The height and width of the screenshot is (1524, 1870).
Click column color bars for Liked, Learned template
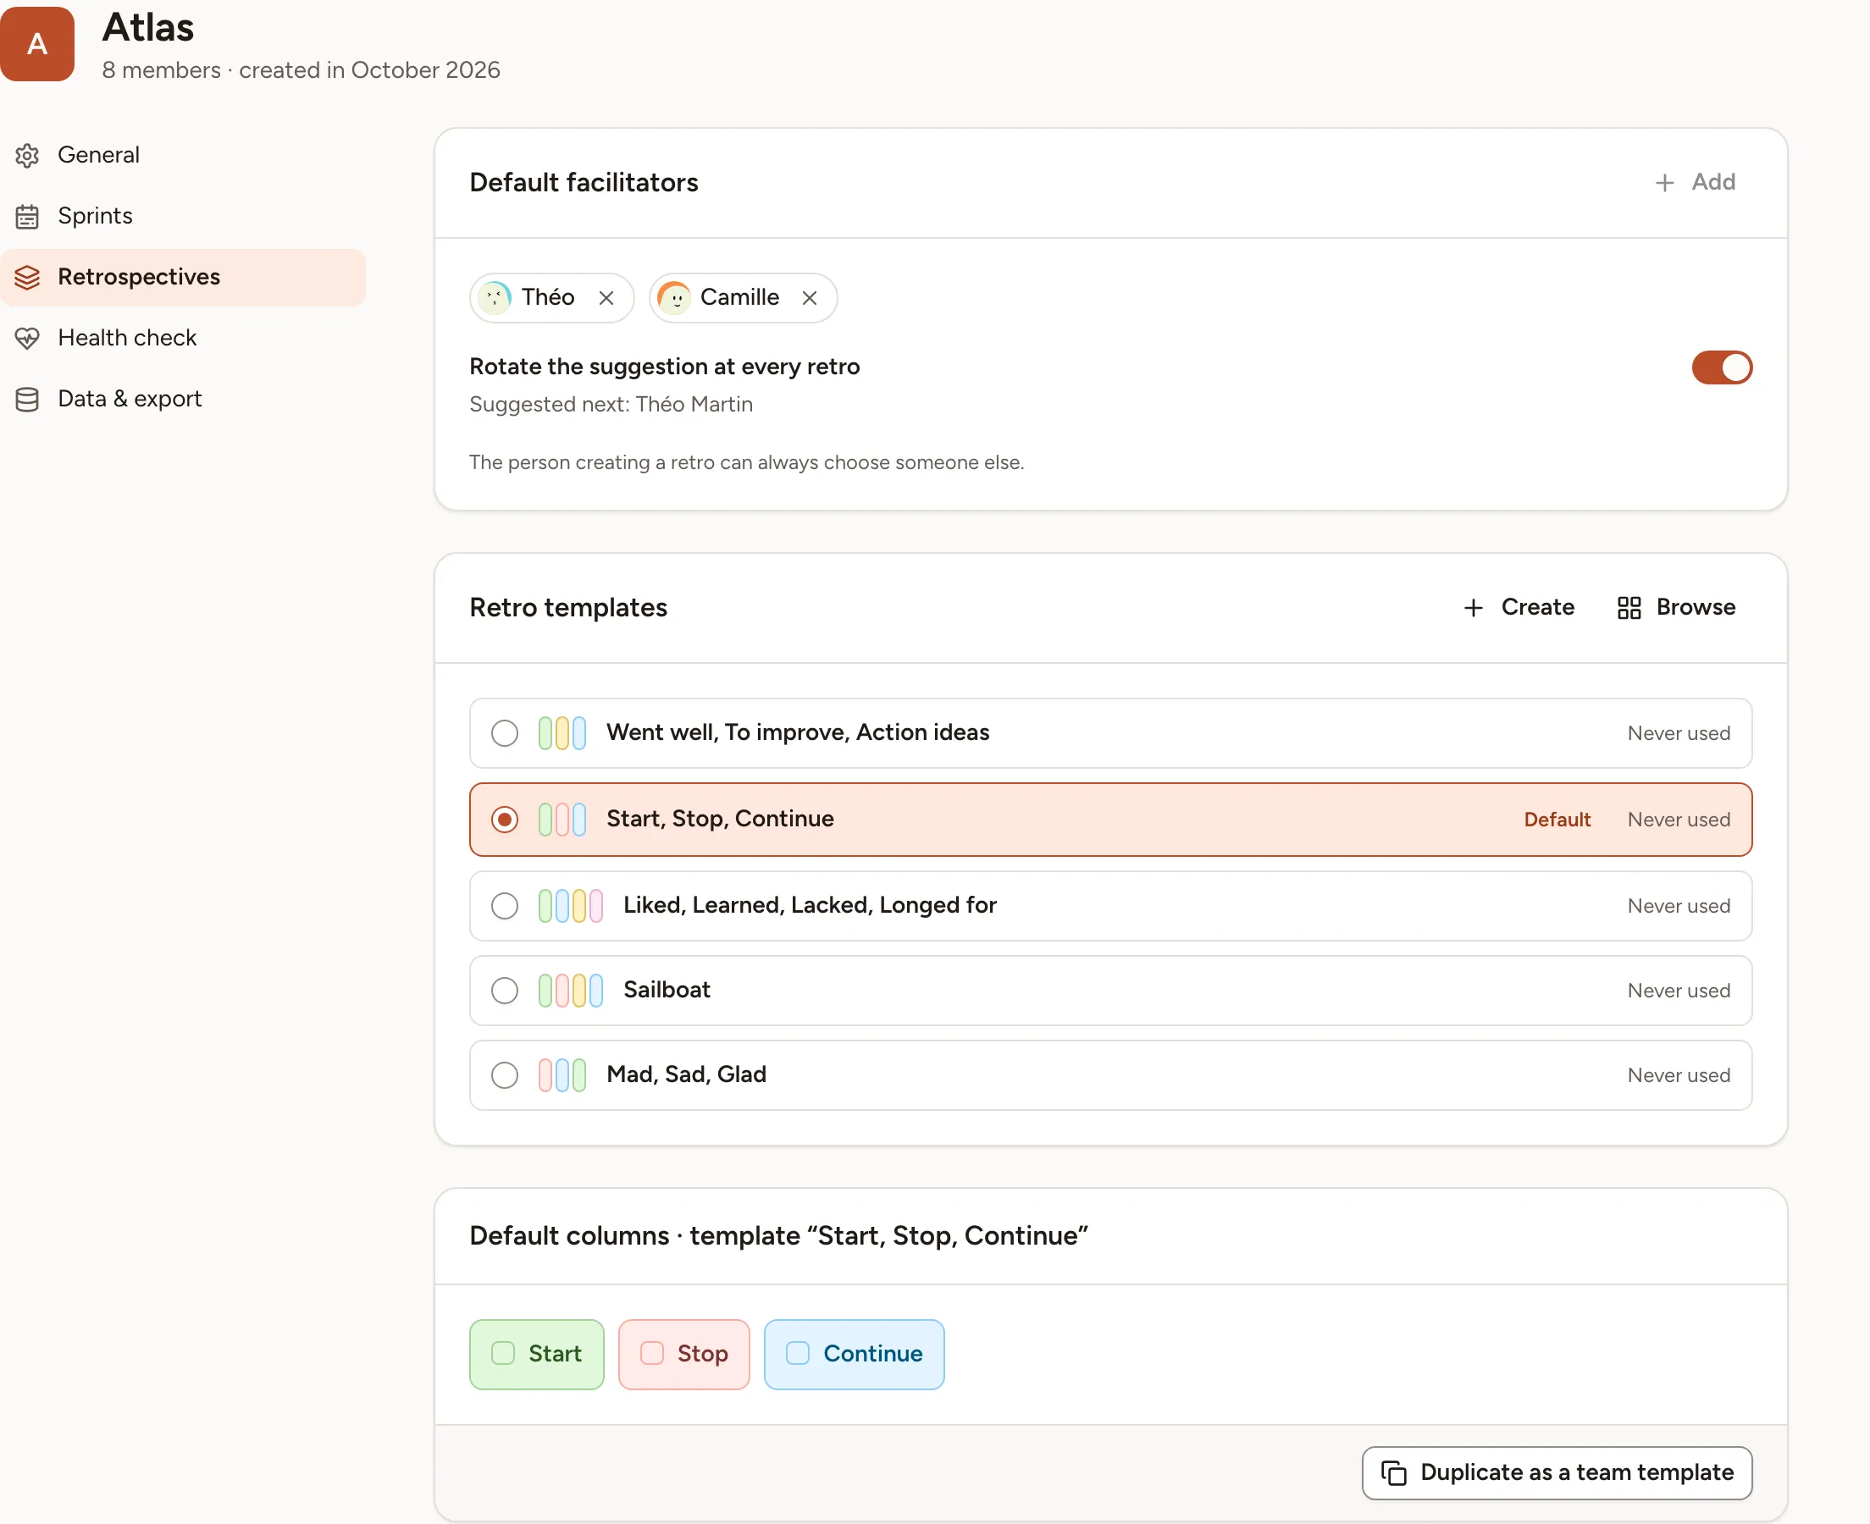point(571,905)
